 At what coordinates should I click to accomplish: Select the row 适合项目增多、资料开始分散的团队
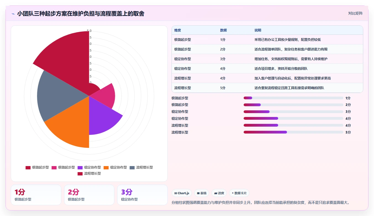tap(267, 68)
